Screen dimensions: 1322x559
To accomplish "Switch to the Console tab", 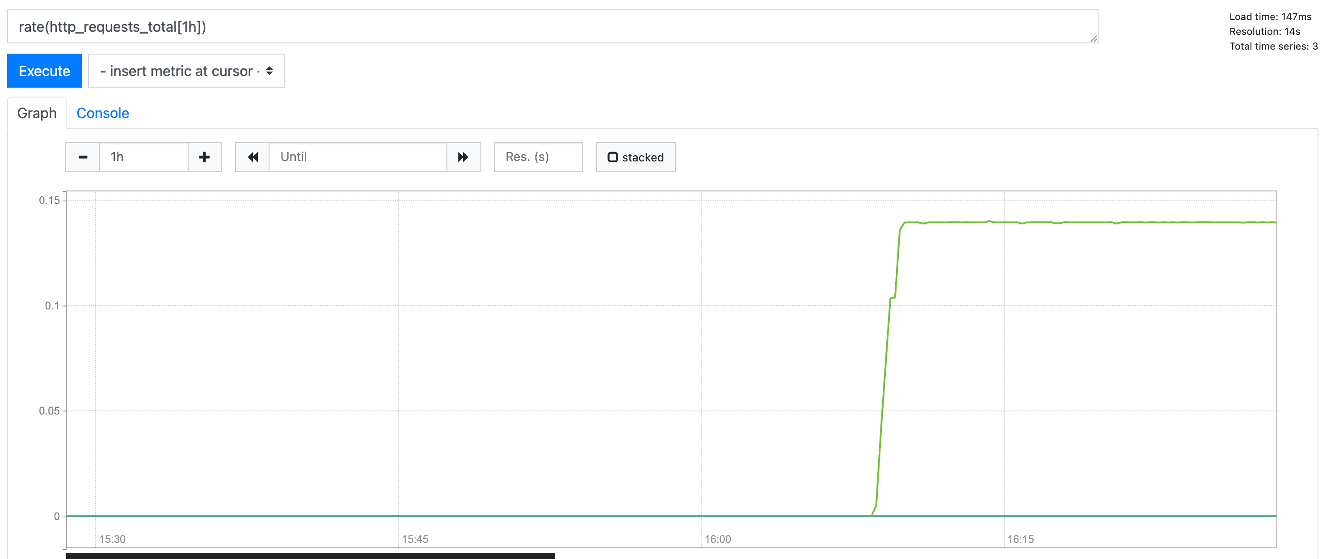I will (x=103, y=113).
